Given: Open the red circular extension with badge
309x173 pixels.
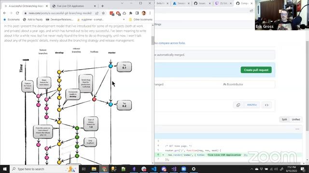Looking at the screenshot, I should [x=118, y=13].
